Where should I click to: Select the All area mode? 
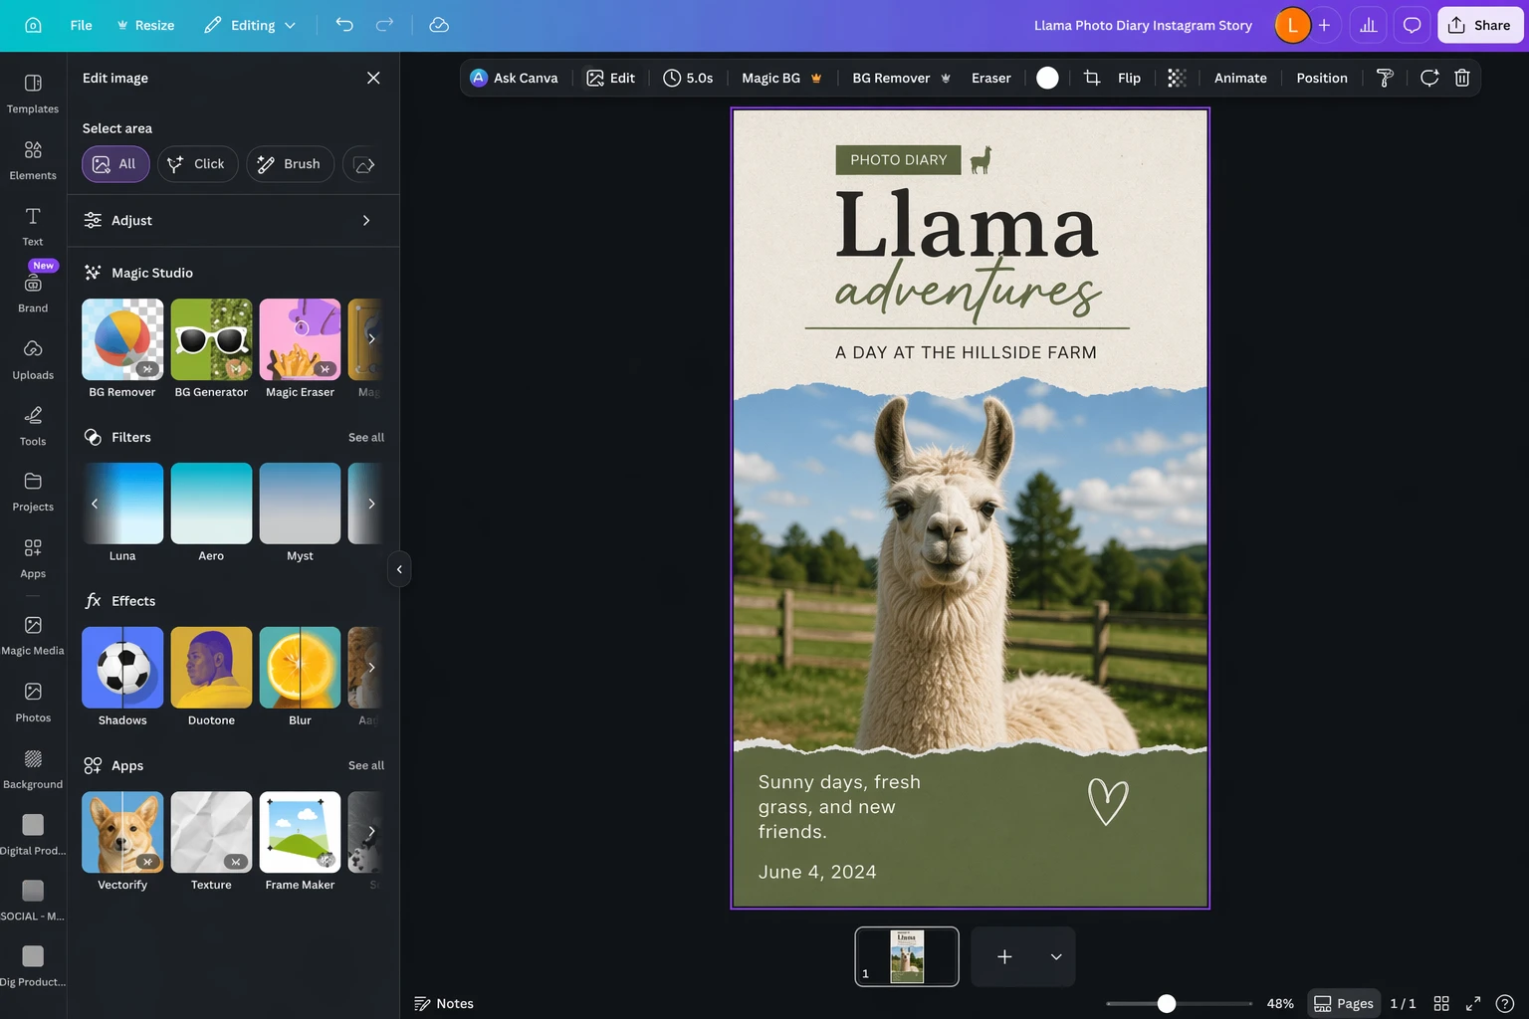coord(114,163)
